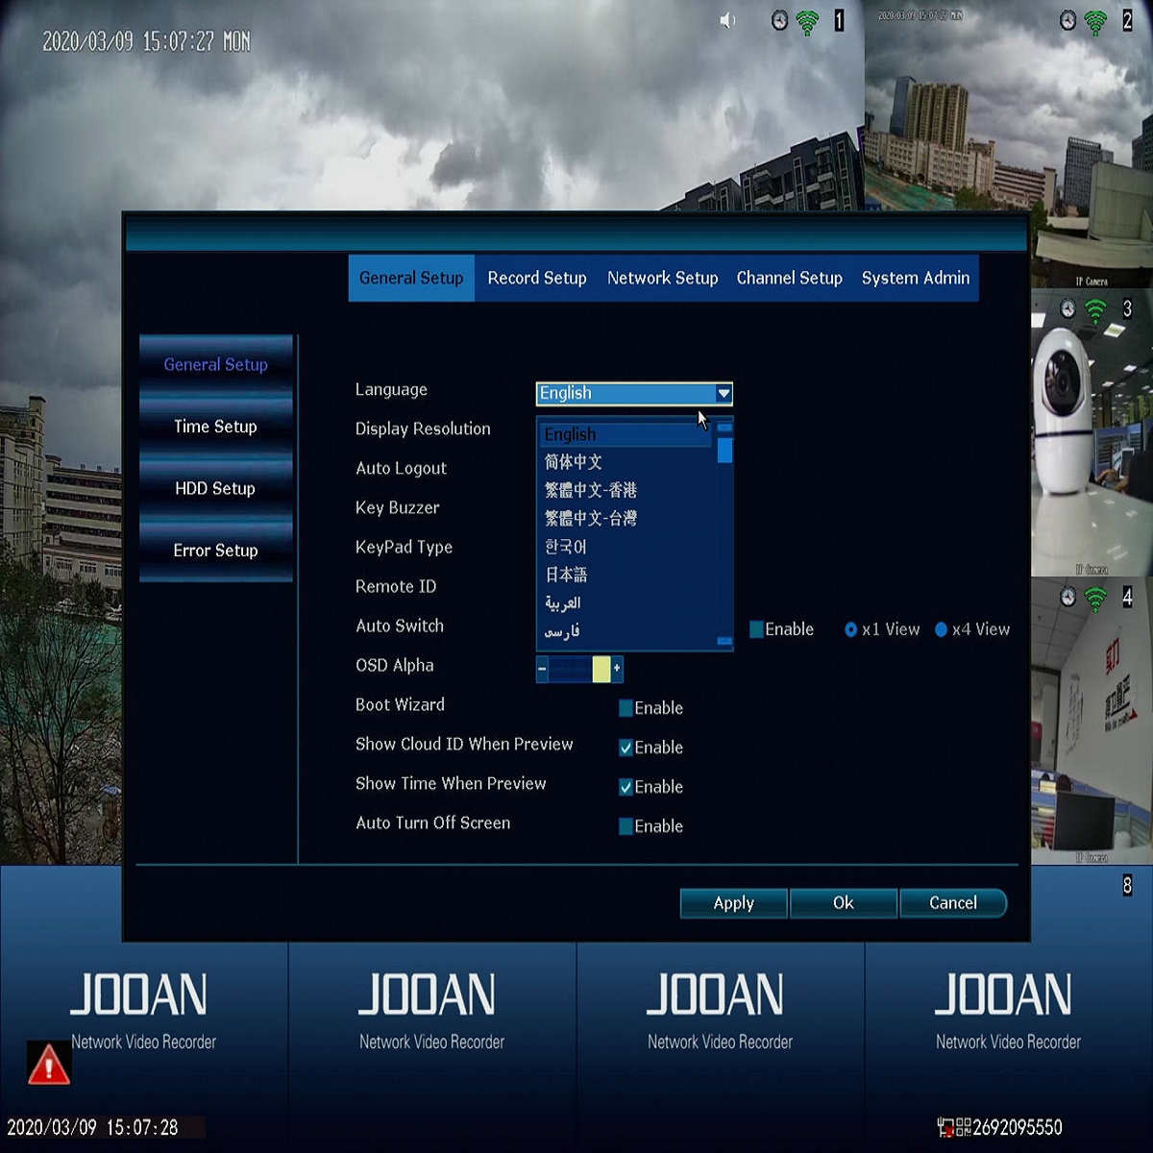Select the x4 View radio button

pyautogui.click(x=942, y=629)
